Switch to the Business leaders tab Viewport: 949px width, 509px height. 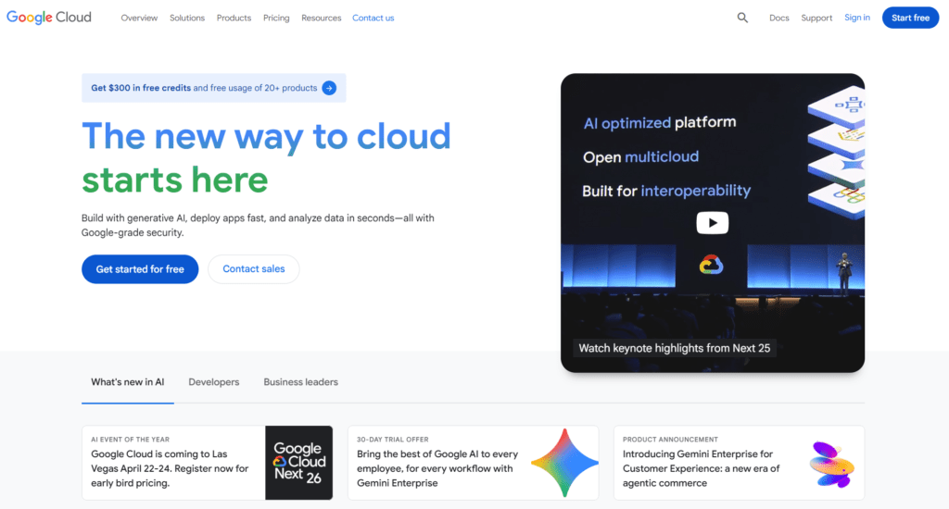[301, 382]
